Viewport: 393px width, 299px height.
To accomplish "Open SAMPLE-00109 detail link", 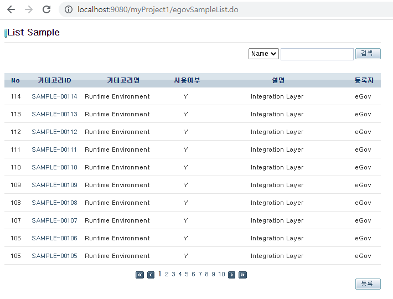I will point(54,185).
